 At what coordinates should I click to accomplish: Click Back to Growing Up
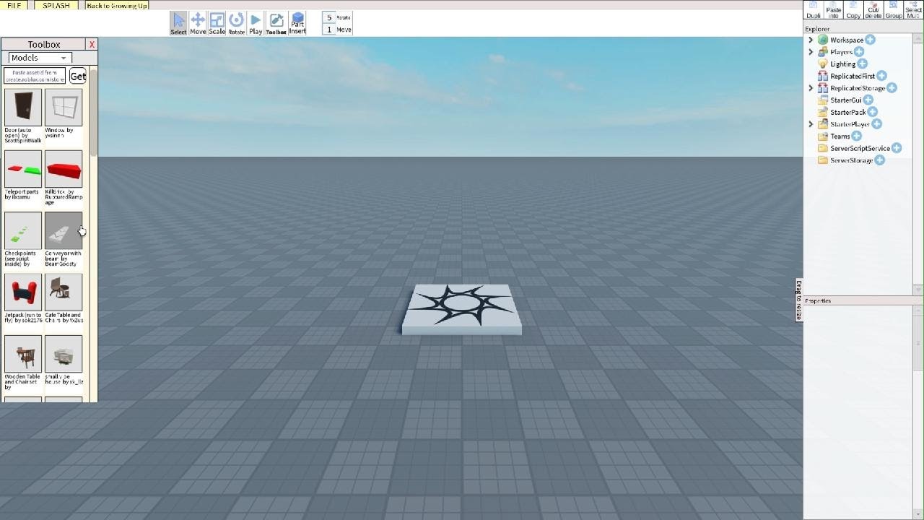(117, 5)
